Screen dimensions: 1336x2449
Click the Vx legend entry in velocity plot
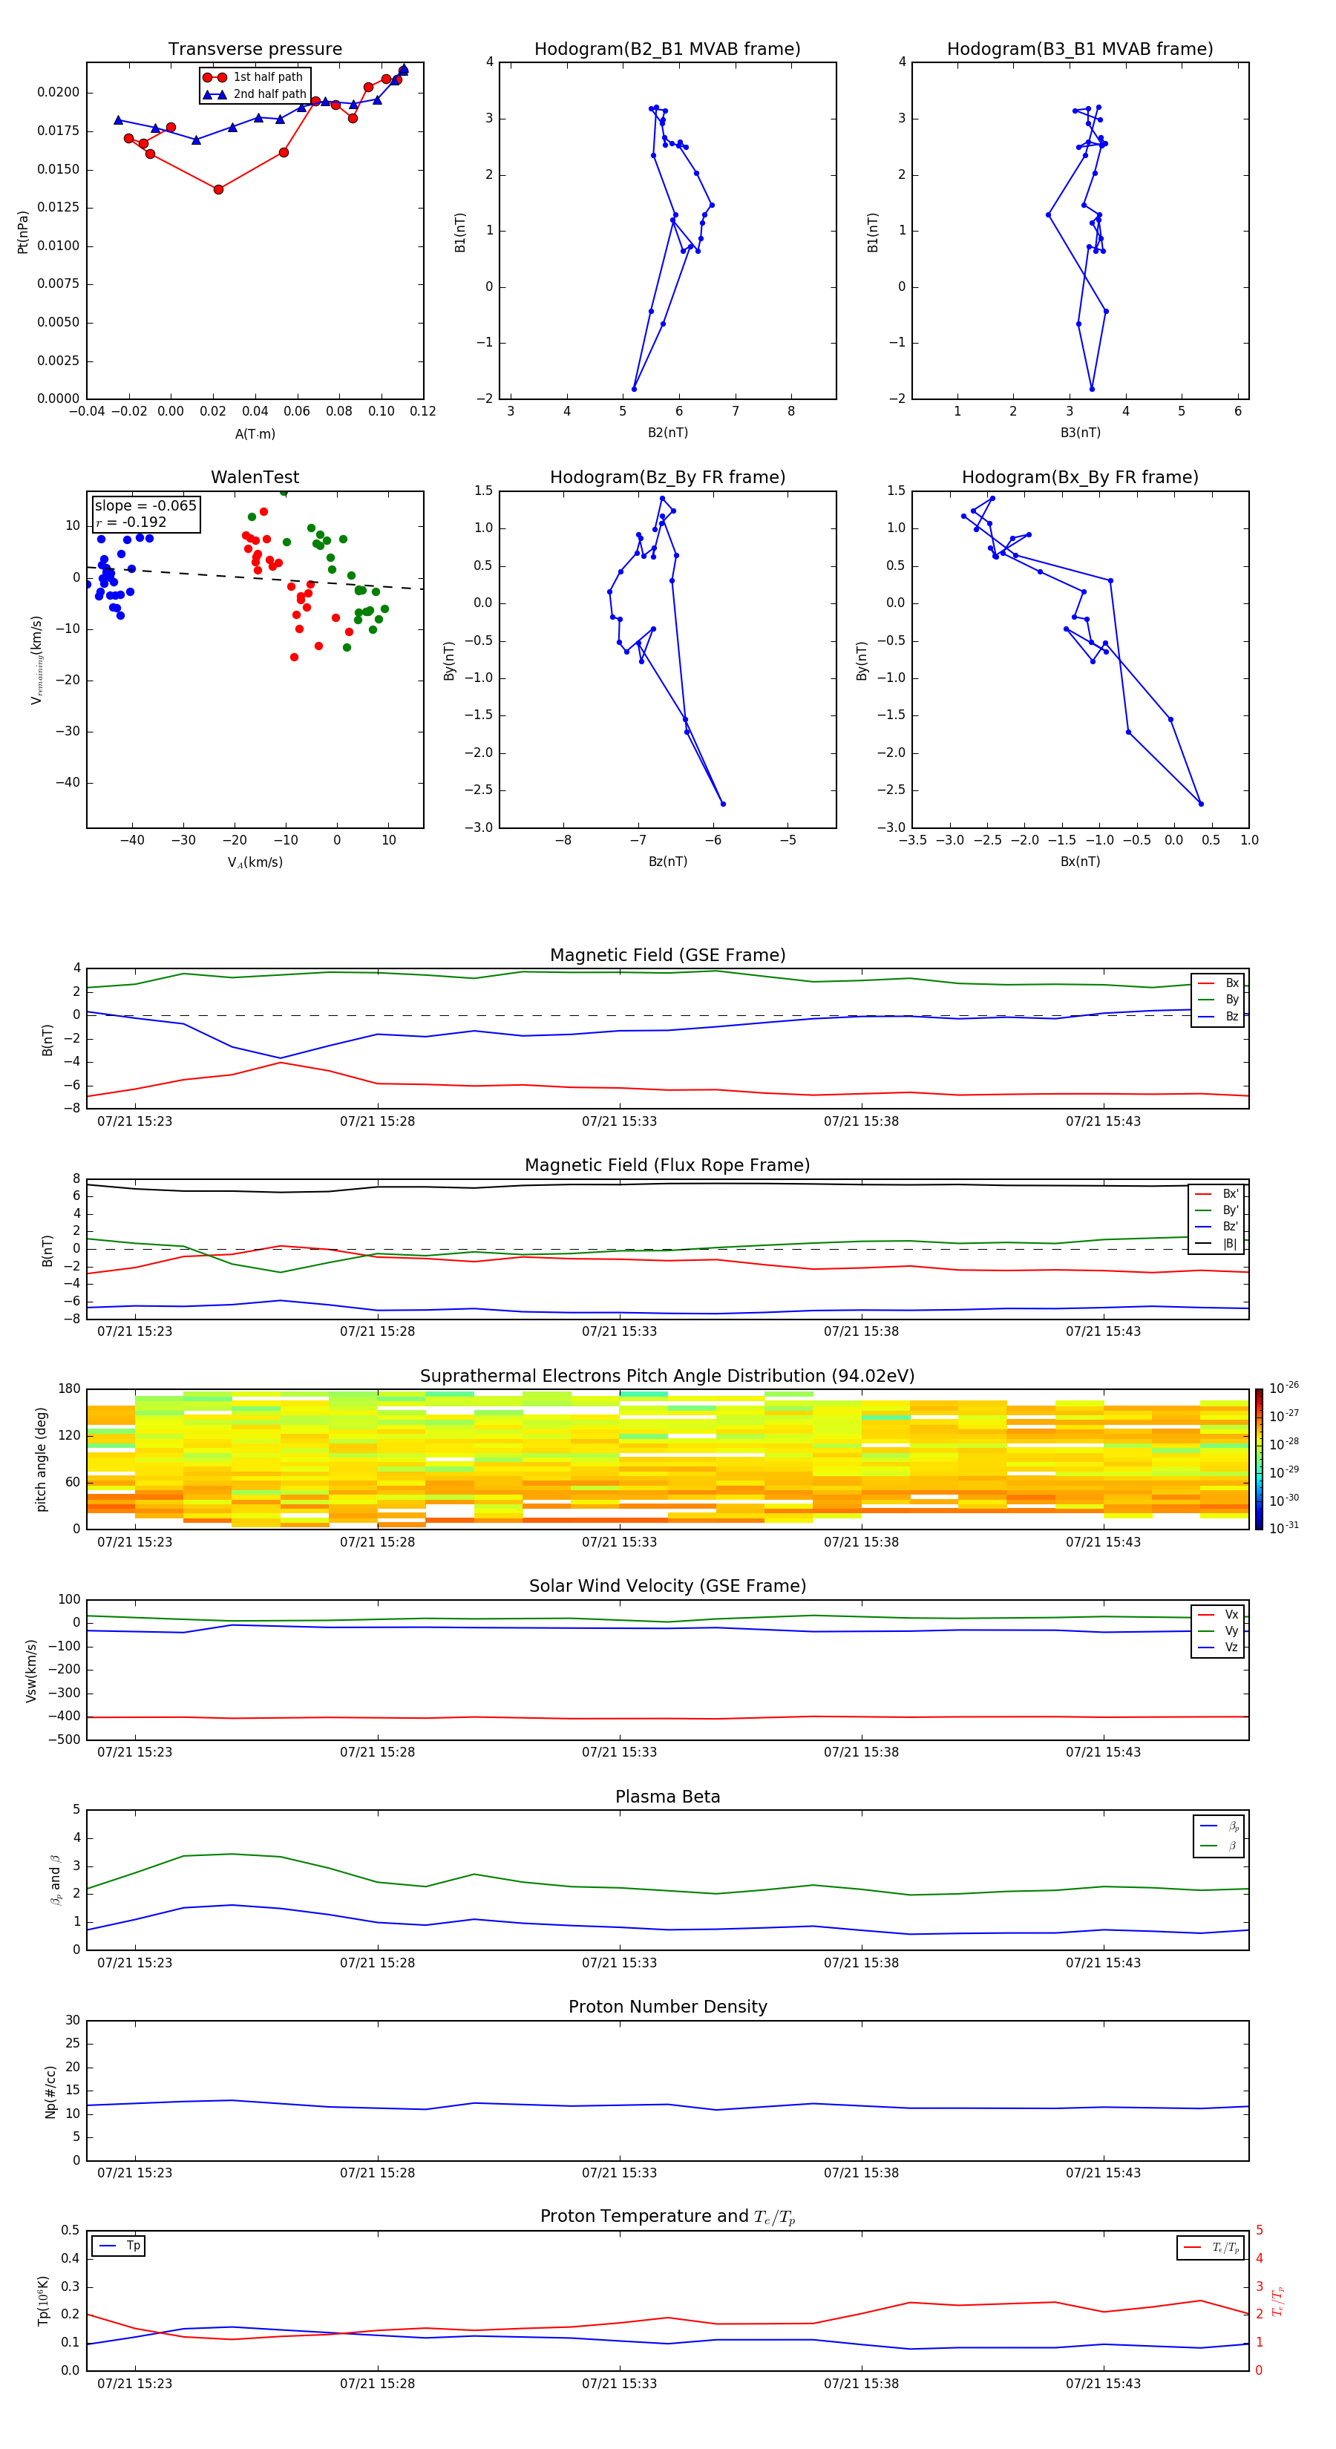(x=1218, y=1614)
